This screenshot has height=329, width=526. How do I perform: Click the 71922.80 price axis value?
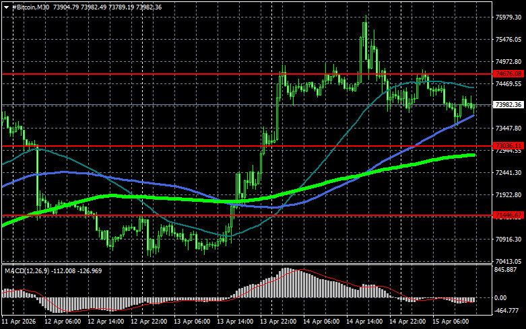coord(508,194)
